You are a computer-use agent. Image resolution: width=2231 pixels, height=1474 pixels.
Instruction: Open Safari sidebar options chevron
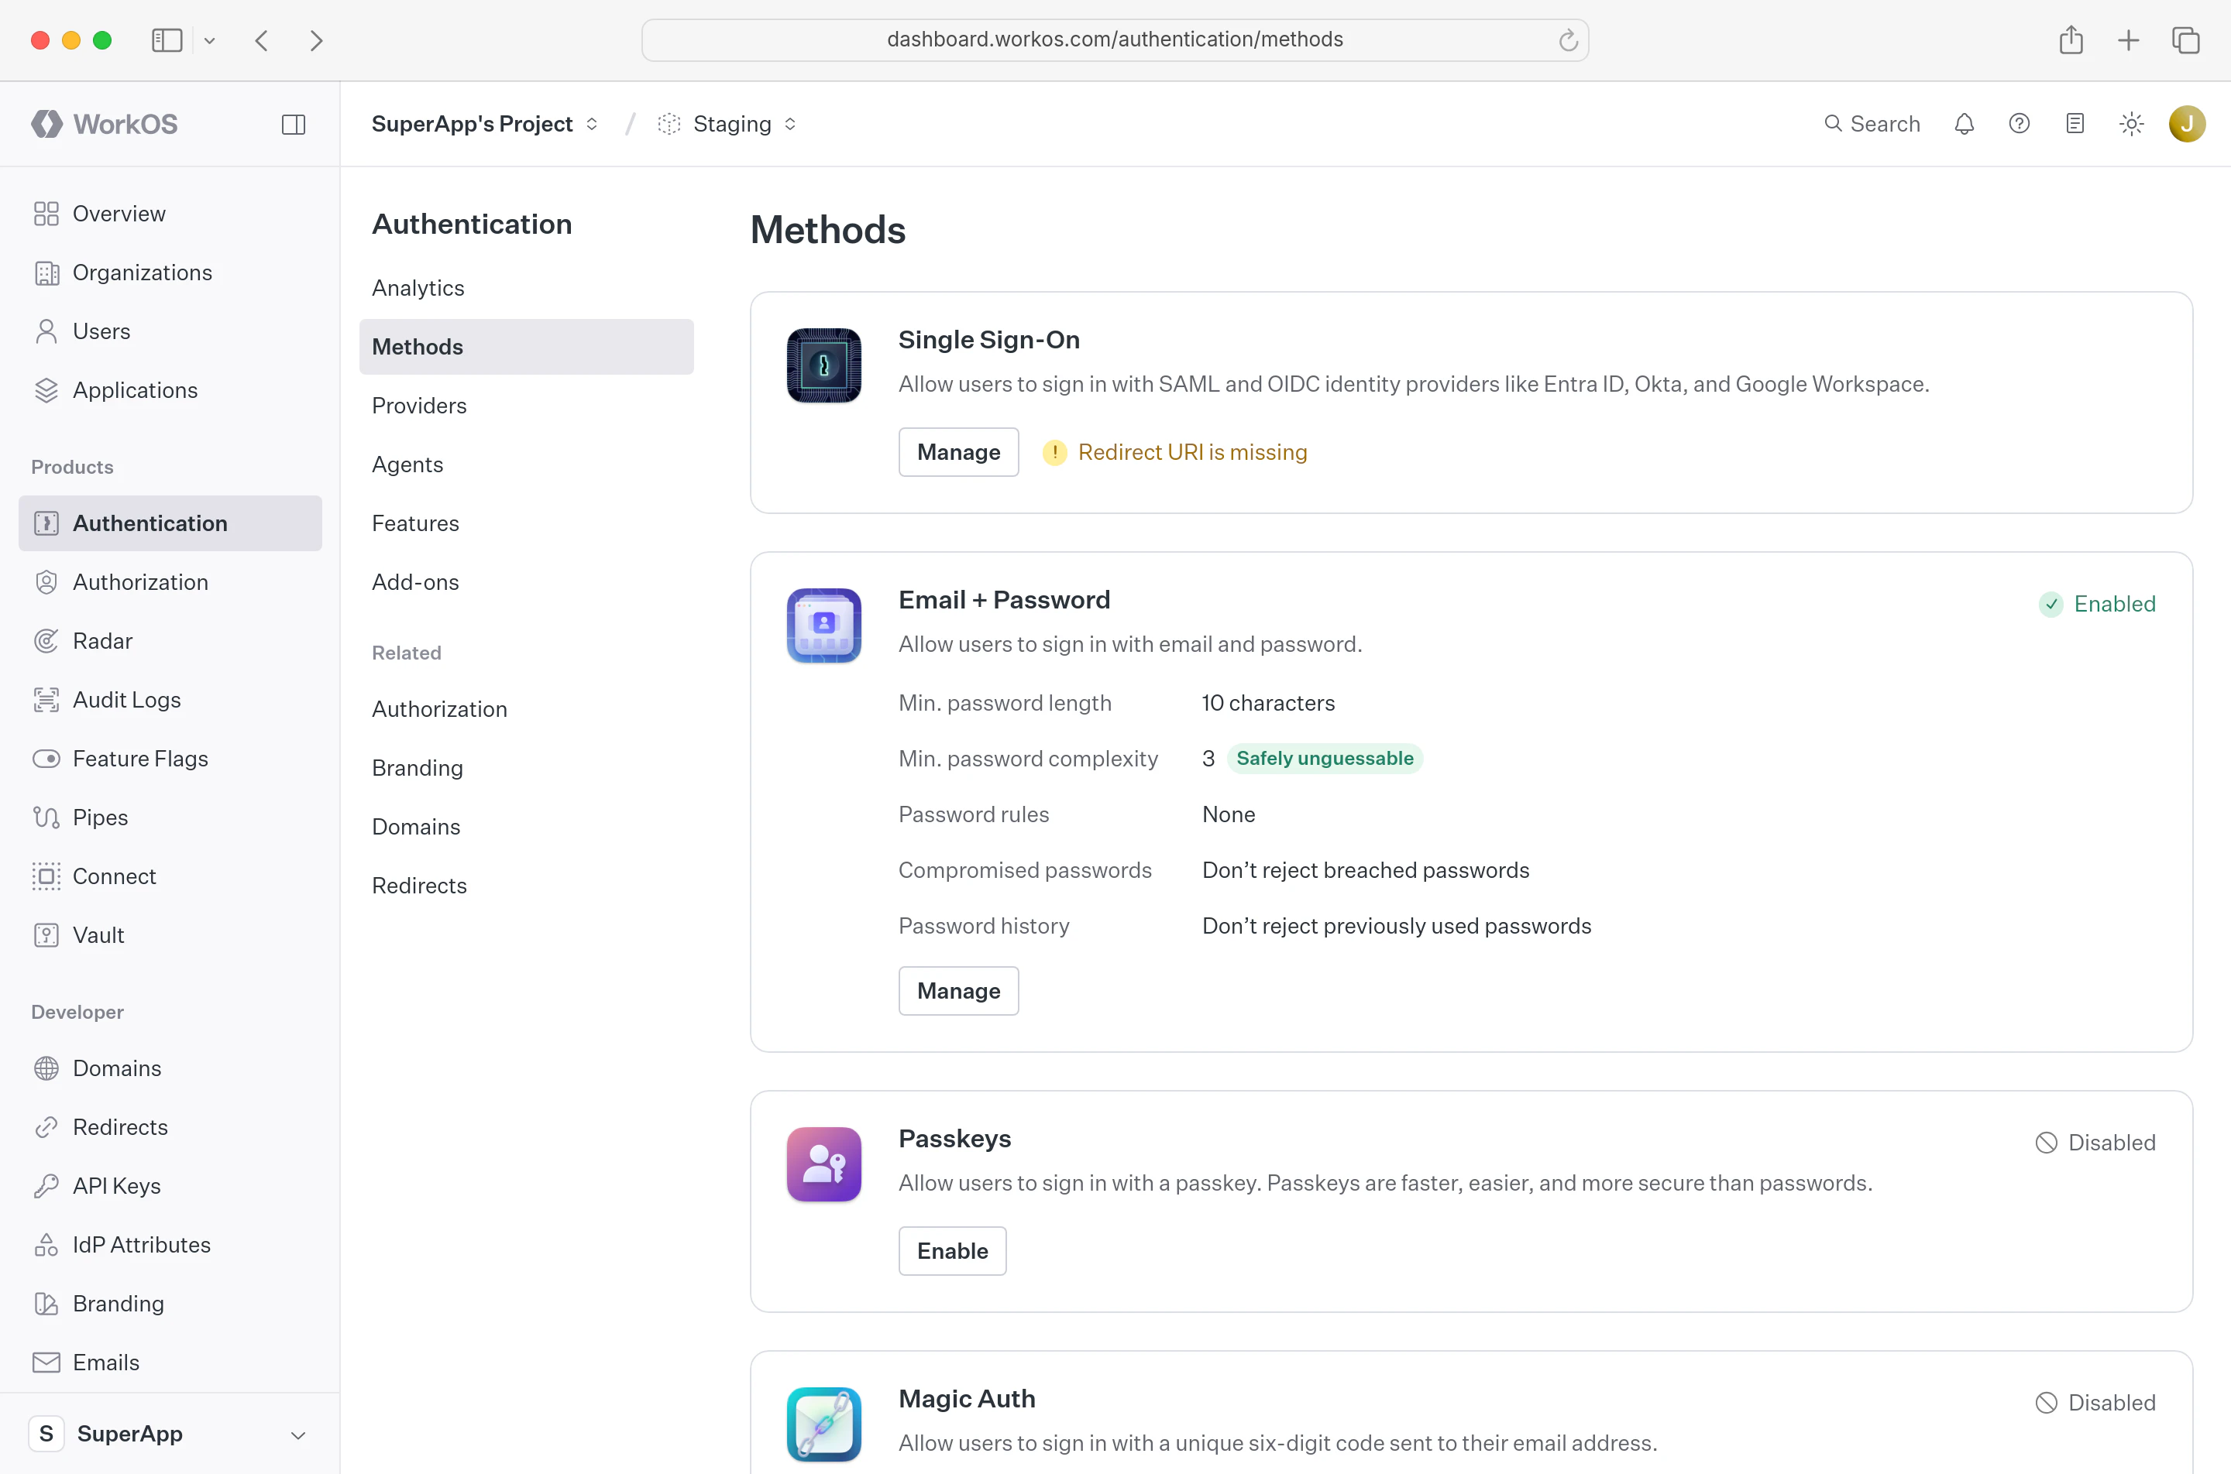point(210,40)
